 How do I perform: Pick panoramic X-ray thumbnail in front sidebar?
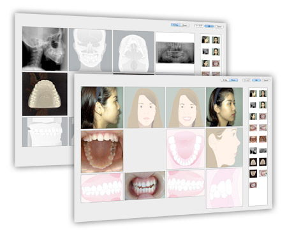tap(263, 150)
